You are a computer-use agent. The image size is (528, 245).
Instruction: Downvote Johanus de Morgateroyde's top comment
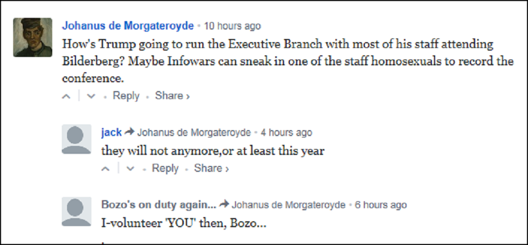click(91, 96)
